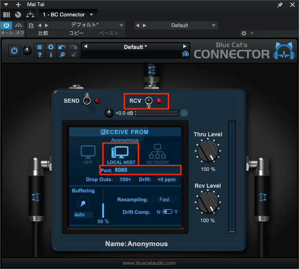
Task: Open the 1 - BC Connector dropdown
Action: [68, 14]
